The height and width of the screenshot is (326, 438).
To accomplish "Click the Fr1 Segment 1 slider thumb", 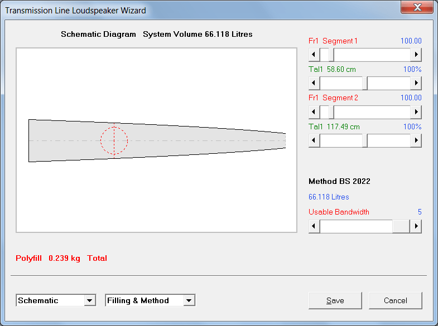I will point(331,55).
